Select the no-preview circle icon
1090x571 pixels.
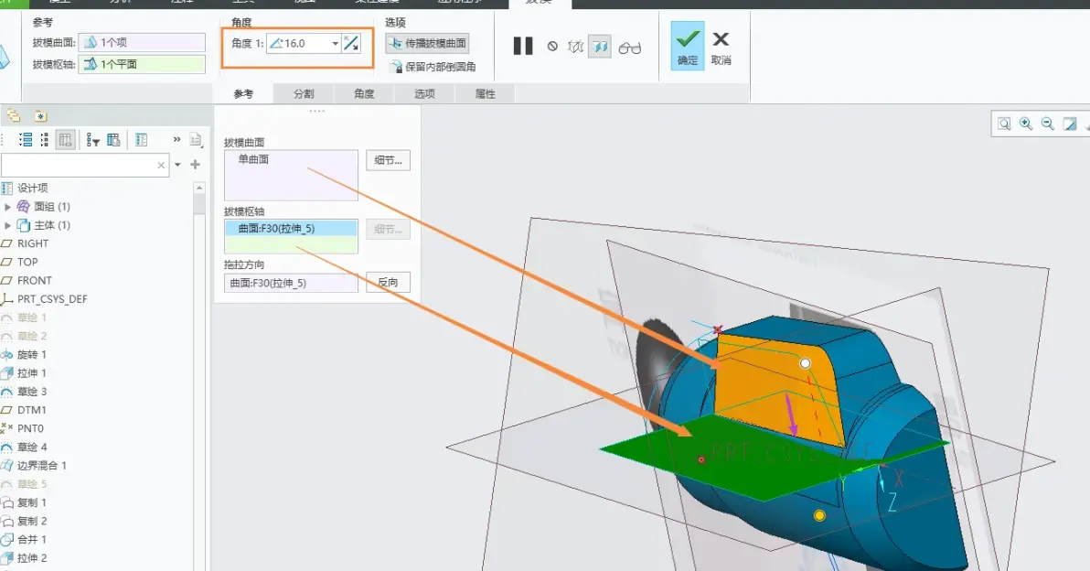coord(552,47)
